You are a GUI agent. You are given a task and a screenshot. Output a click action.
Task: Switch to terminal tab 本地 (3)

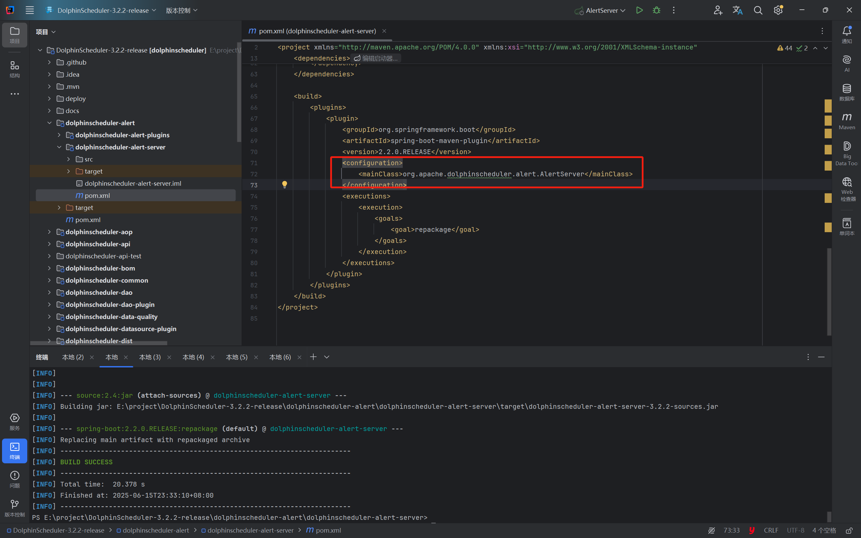[150, 357]
